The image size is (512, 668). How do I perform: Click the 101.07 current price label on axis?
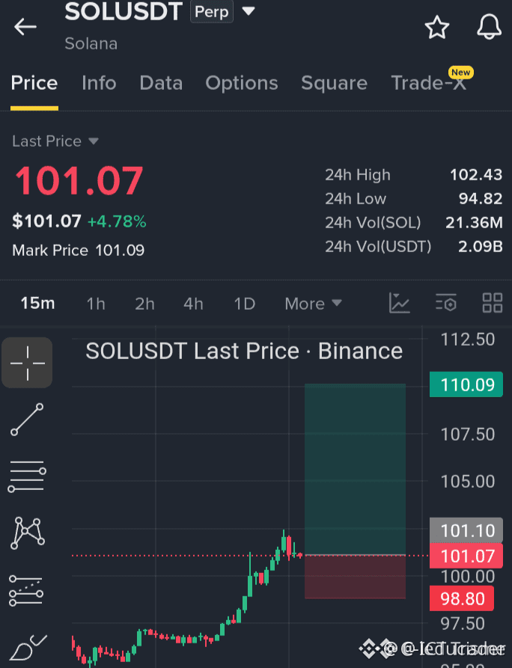point(466,556)
